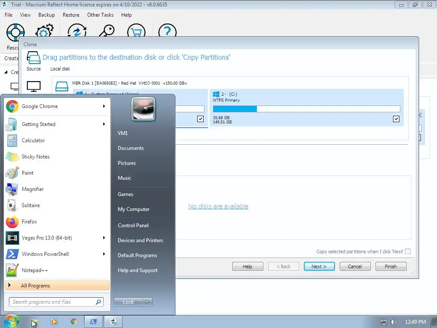437x328 pixels.
Task: Open Control Panel from Start menu
Action: [x=133, y=225]
